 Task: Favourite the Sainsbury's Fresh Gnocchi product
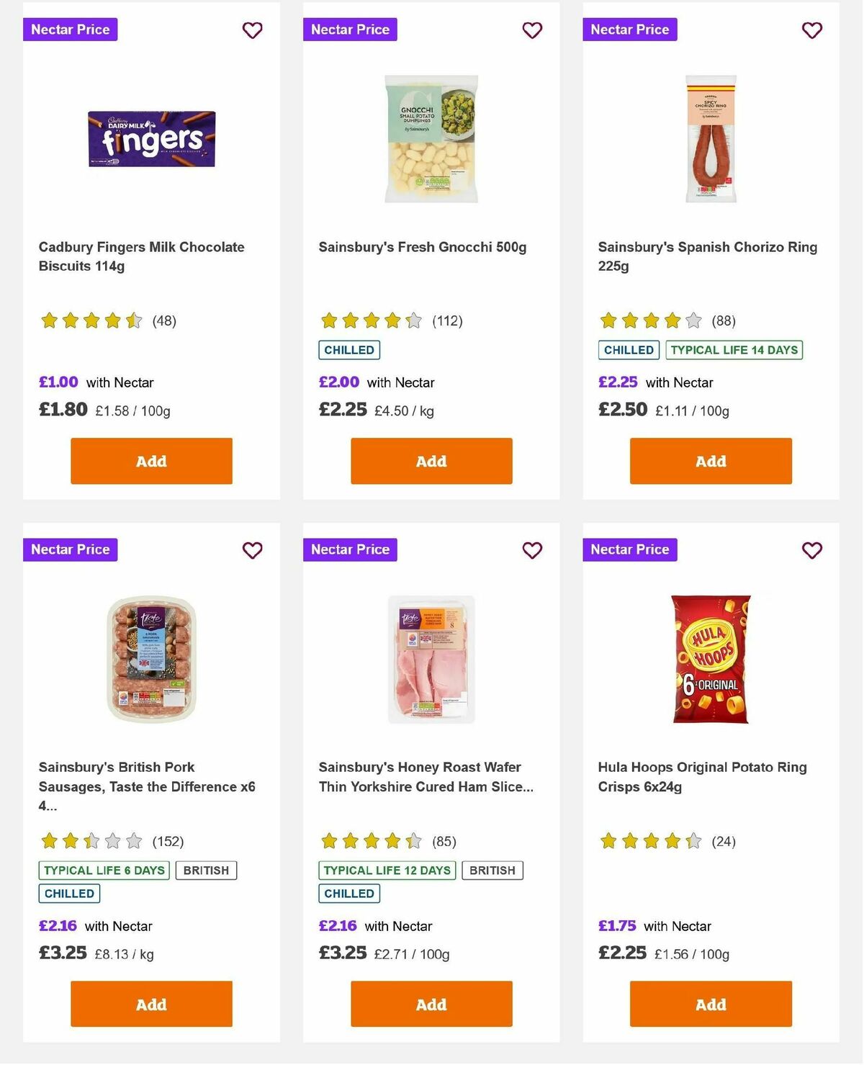pos(532,30)
